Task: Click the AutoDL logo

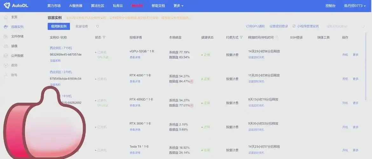Action: [16, 5]
